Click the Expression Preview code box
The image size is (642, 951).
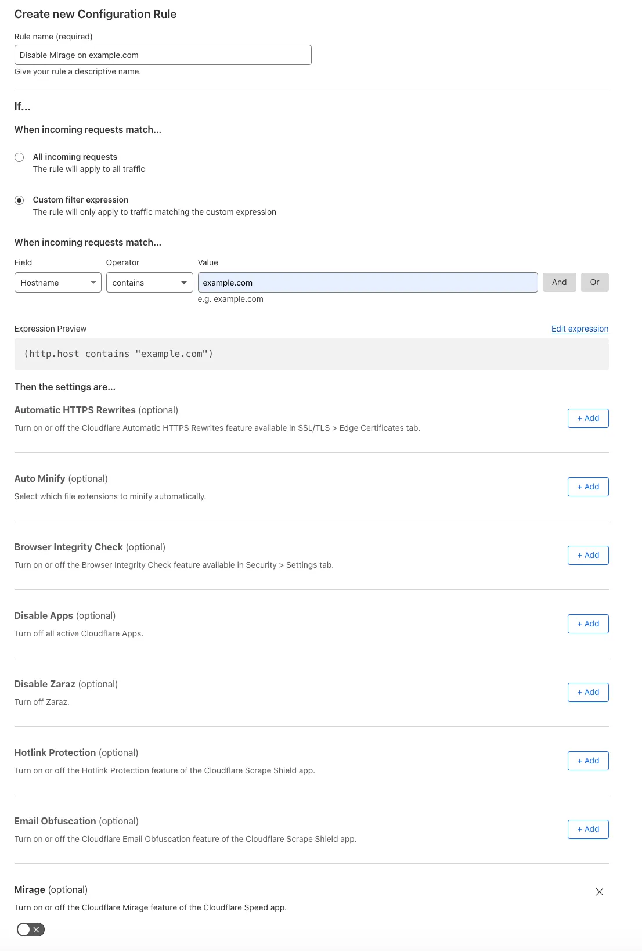tap(311, 354)
